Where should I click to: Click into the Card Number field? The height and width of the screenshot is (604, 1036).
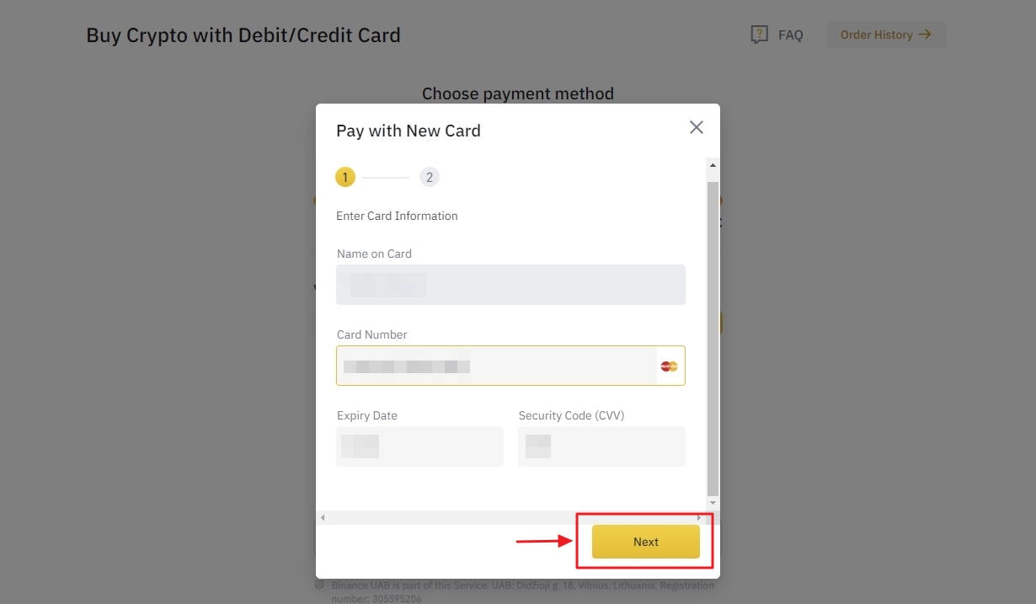tap(496, 366)
